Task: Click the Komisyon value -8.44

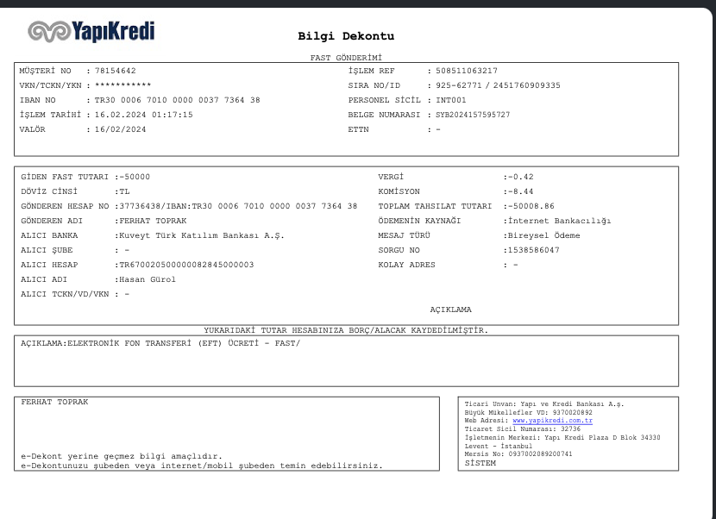Action: pyautogui.click(x=520, y=191)
